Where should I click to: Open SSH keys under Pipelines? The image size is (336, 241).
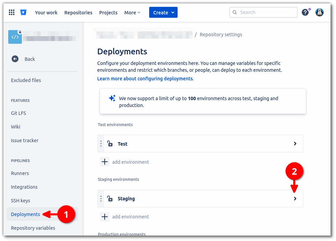pyautogui.click(x=20, y=201)
